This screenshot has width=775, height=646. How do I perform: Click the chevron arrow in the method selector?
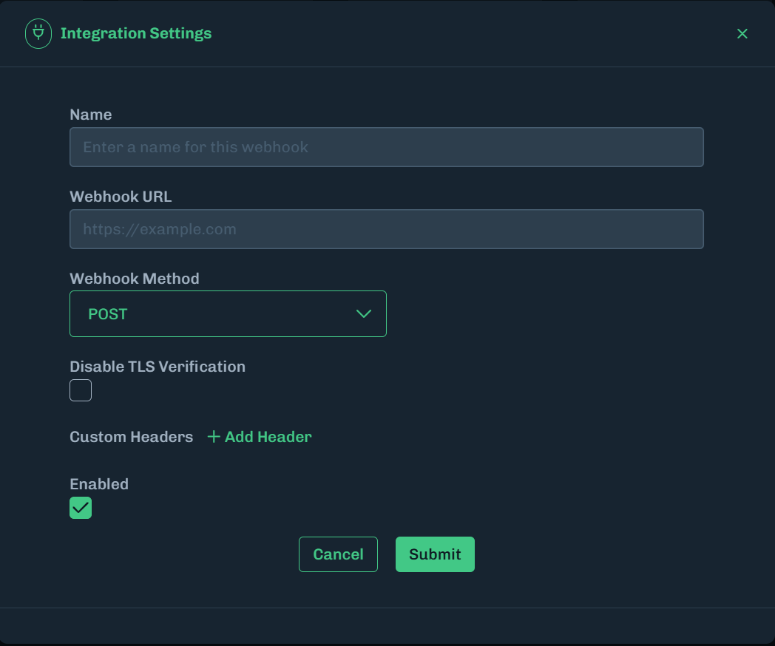coord(363,314)
